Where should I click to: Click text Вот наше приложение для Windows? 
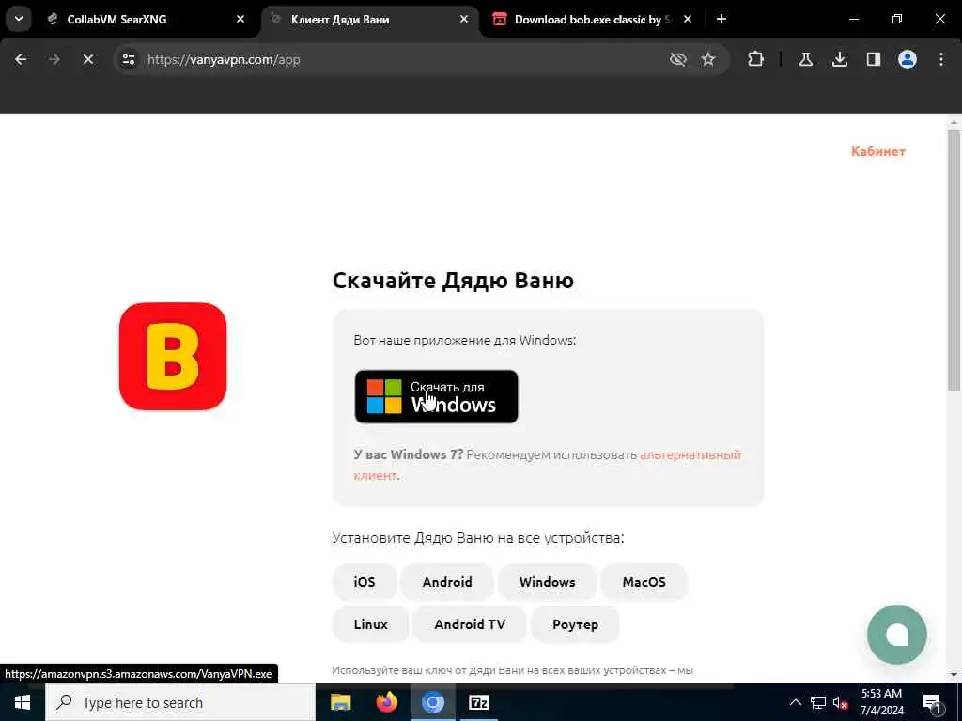click(464, 340)
